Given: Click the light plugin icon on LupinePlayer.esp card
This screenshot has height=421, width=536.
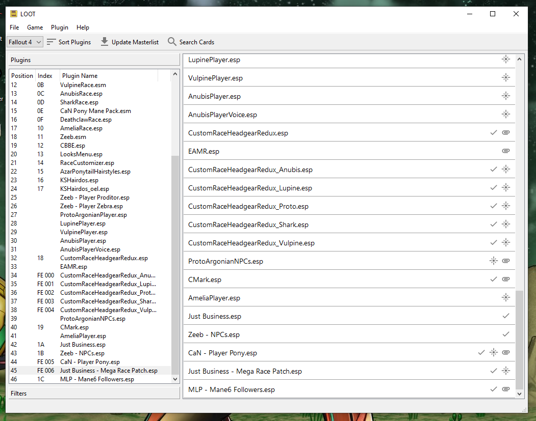Looking at the screenshot, I should [506, 60].
